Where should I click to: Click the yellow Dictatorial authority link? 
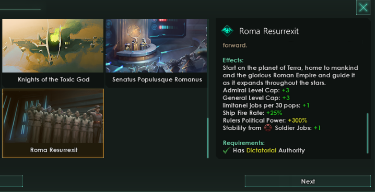261,150
